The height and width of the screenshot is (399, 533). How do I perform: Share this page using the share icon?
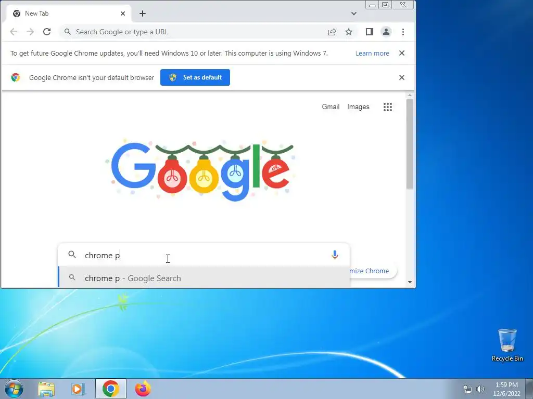(x=332, y=32)
